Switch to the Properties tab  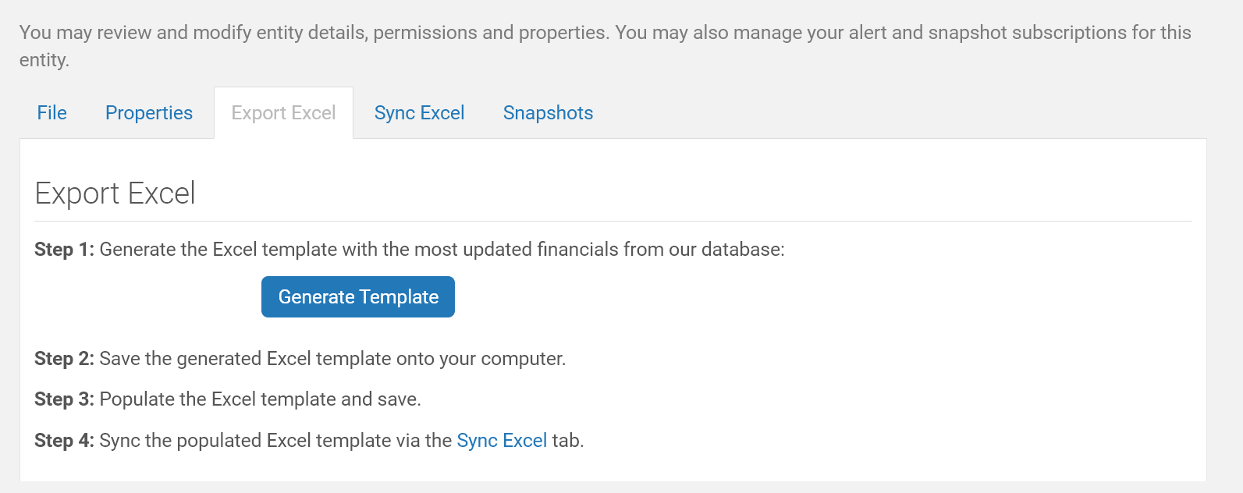coord(149,113)
